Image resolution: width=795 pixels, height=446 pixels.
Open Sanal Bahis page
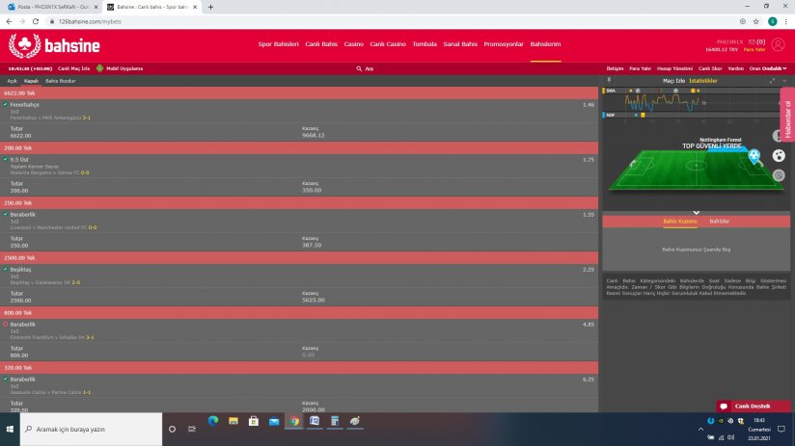pyautogui.click(x=460, y=44)
